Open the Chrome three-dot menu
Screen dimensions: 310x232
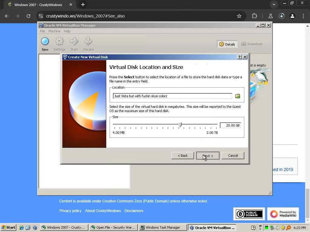pyautogui.click(x=303, y=16)
